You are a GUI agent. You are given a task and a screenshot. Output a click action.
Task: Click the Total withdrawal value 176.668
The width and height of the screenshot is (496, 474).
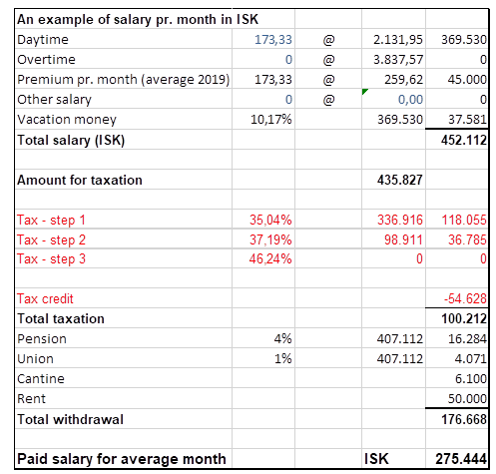click(457, 419)
